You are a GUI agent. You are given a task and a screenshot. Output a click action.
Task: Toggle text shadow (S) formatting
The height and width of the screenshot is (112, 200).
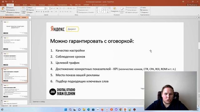tap(44, 12)
